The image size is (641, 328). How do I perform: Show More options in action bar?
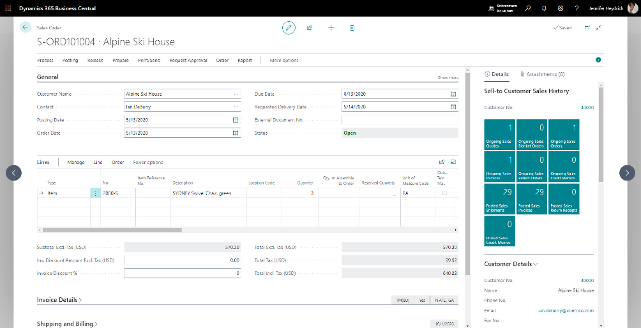[x=284, y=60]
